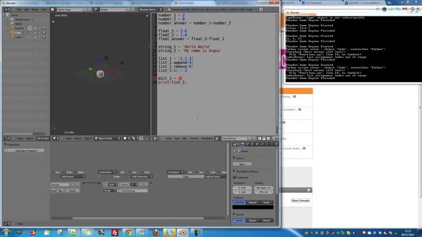Open the 3D view editor type icon

(55, 138)
